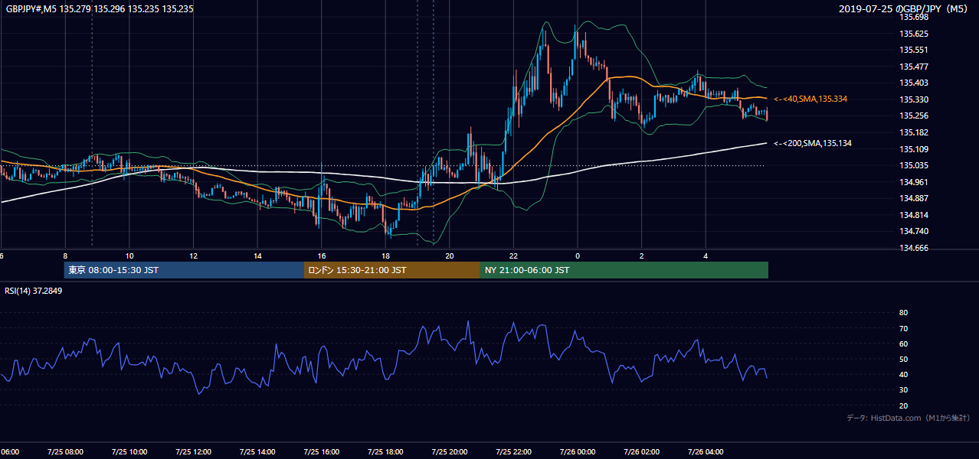Click the 7/26 02:00 date label

pos(641,452)
